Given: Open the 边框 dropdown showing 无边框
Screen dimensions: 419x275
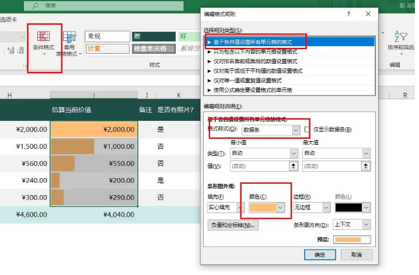Looking at the screenshot, I should tap(325, 207).
